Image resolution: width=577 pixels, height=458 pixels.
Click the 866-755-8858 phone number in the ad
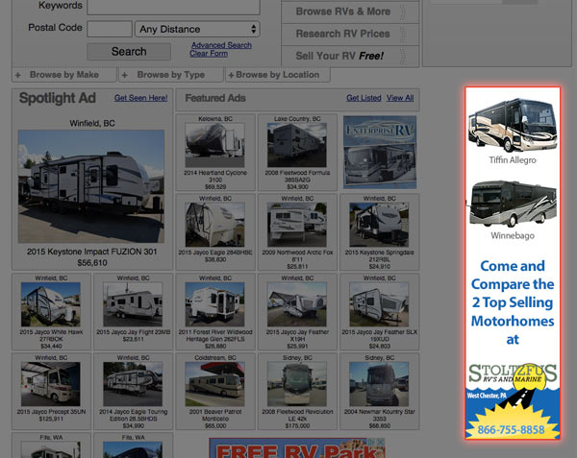point(511,429)
